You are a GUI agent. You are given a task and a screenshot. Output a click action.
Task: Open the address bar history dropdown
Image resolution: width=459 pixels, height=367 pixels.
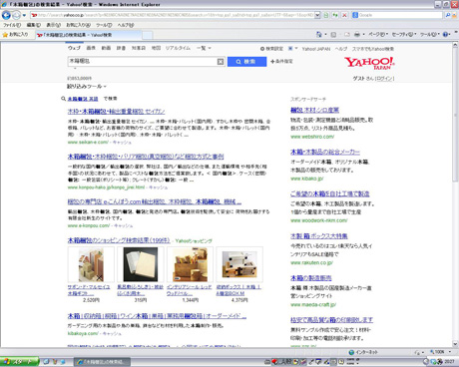pyautogui.click(x=317, y=15)
